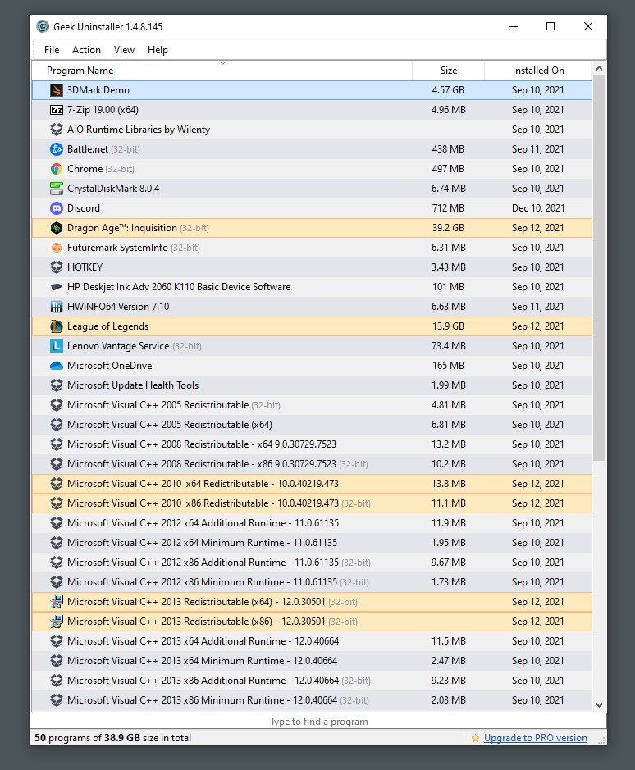The width and height of the screenshot is (635, 770).
Task: Select Visual C++ 2013 x64 Minimum Runtime row
Action: [312, 661]
